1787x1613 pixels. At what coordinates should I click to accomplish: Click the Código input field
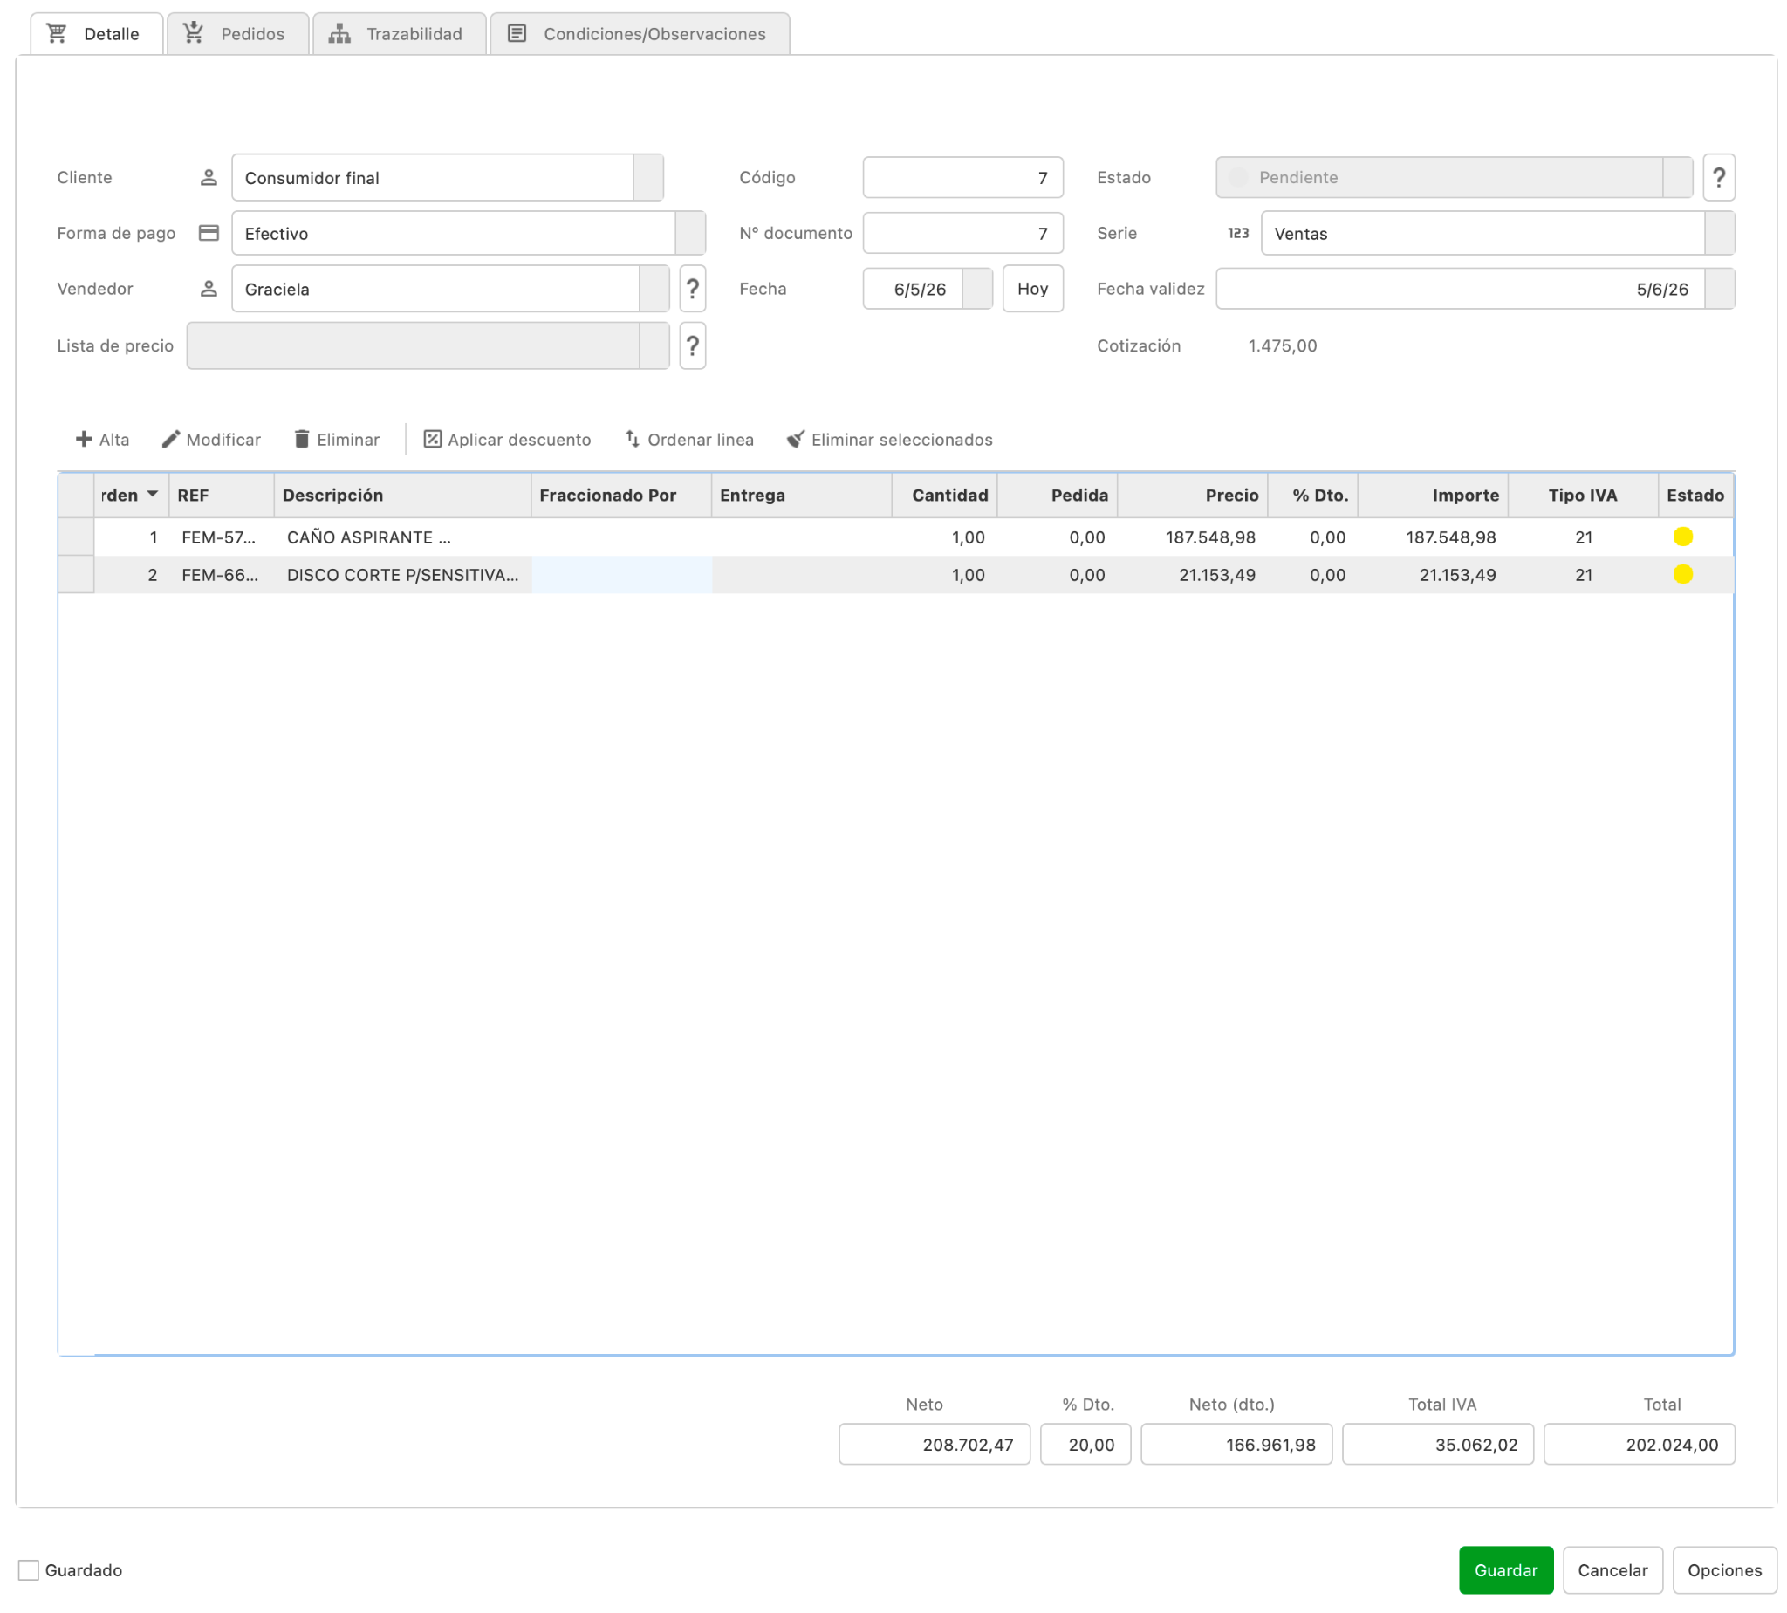(x=962, y=177)
